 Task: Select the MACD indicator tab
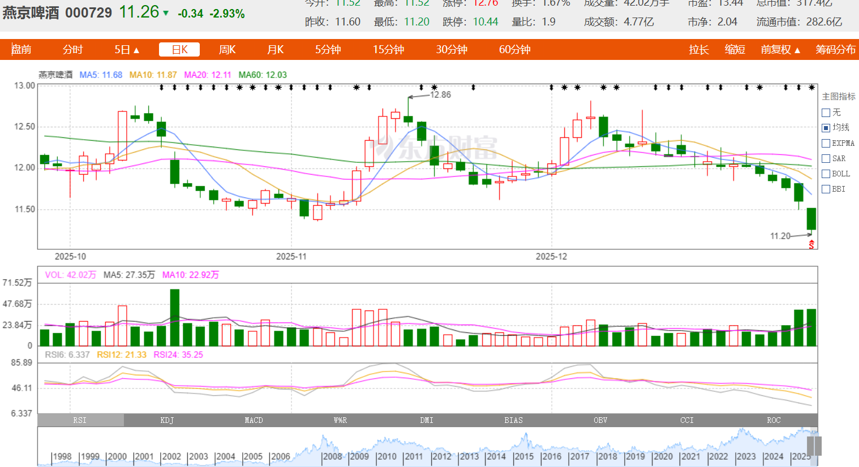(x=254, y=420)
